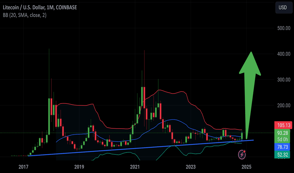The height and width of the screenshot is (173, 294).
Task: Click the teal 52.32 lower band label
Action: pos(282,155)
